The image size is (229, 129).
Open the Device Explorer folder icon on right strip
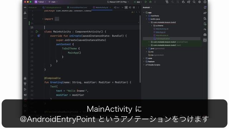coord(205,40)
